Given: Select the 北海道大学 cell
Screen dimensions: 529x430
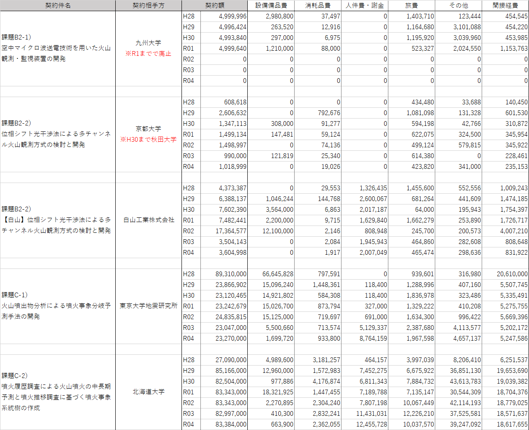Looking at the screenshot, I should pyautogui.click(x=148, y=392).
